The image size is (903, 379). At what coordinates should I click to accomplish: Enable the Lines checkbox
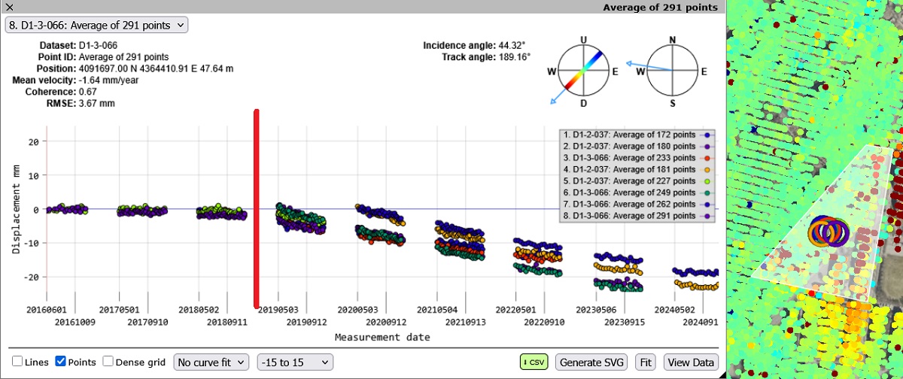pyautogui.click(x=17, y=362)
